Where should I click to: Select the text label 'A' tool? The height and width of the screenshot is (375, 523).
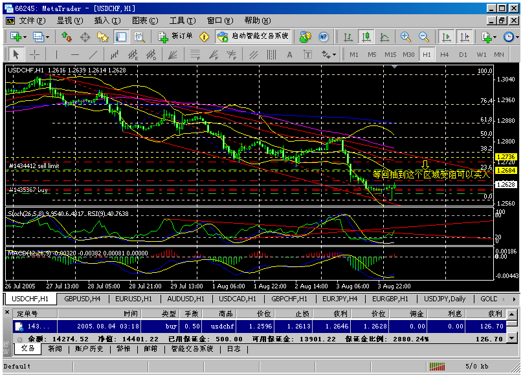pyautogui.click(x=289, y=55)
